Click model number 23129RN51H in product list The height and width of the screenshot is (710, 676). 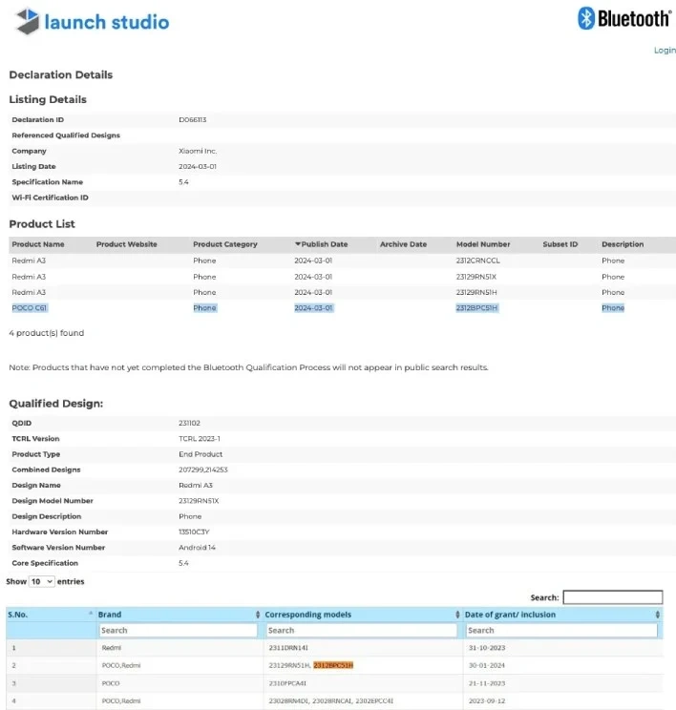tap(476, 293)
